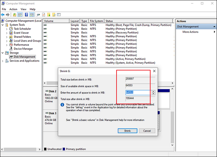217x157 pixels.
Task: Expand the Shared Folders node
Action: (7, 37)
